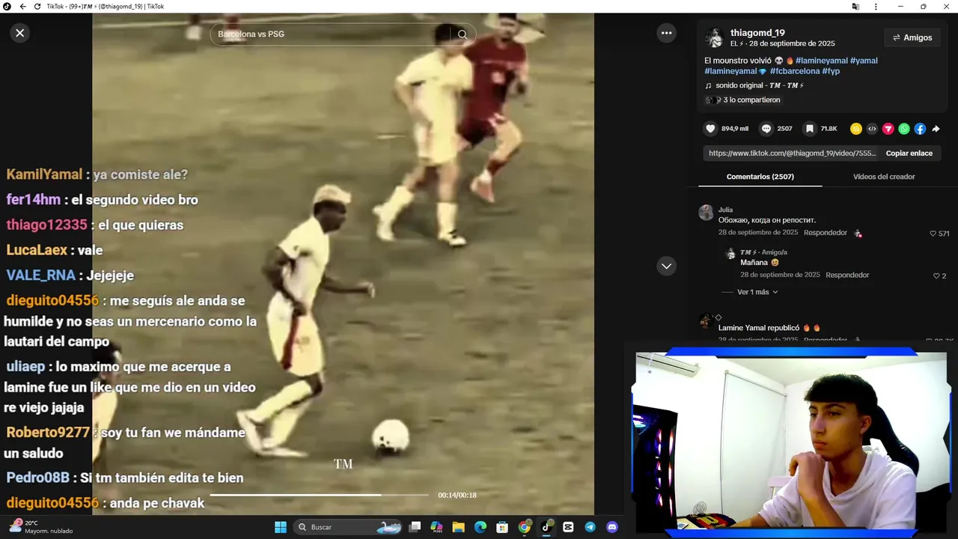Open CapCut from taskbar
Viewport: 958px width, 539px height.
(x=568, y=527)
